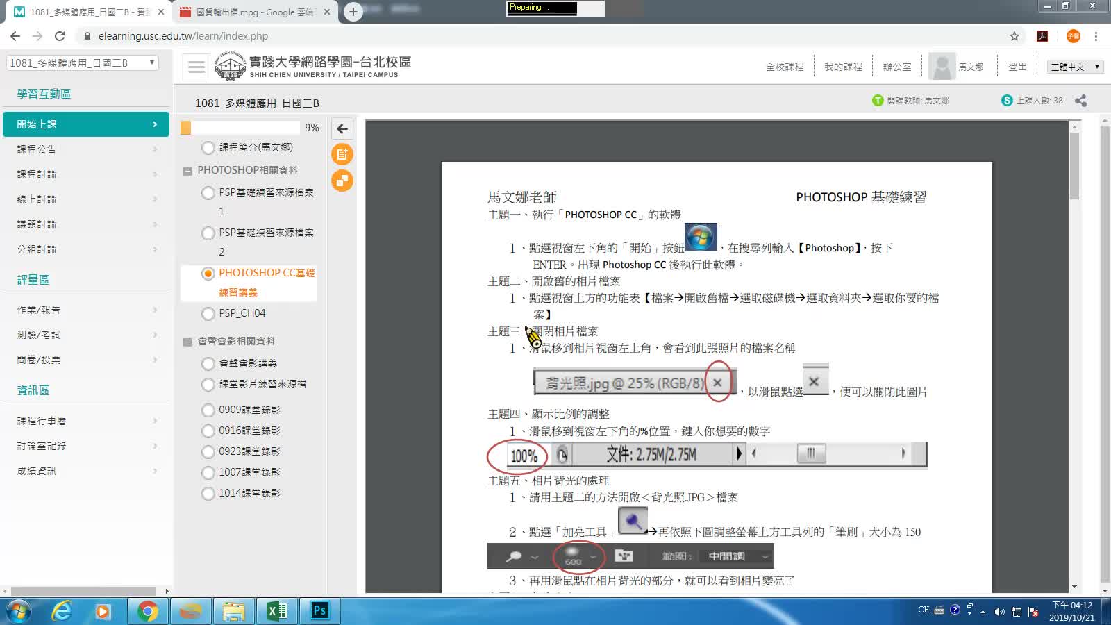Click the browser back arrow

[x=15, y=36]
